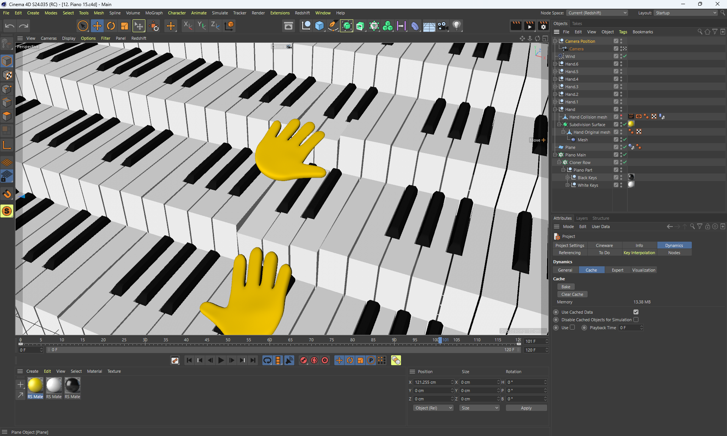
Task: Click the Undo arrow icon
Action: (10, 26)
